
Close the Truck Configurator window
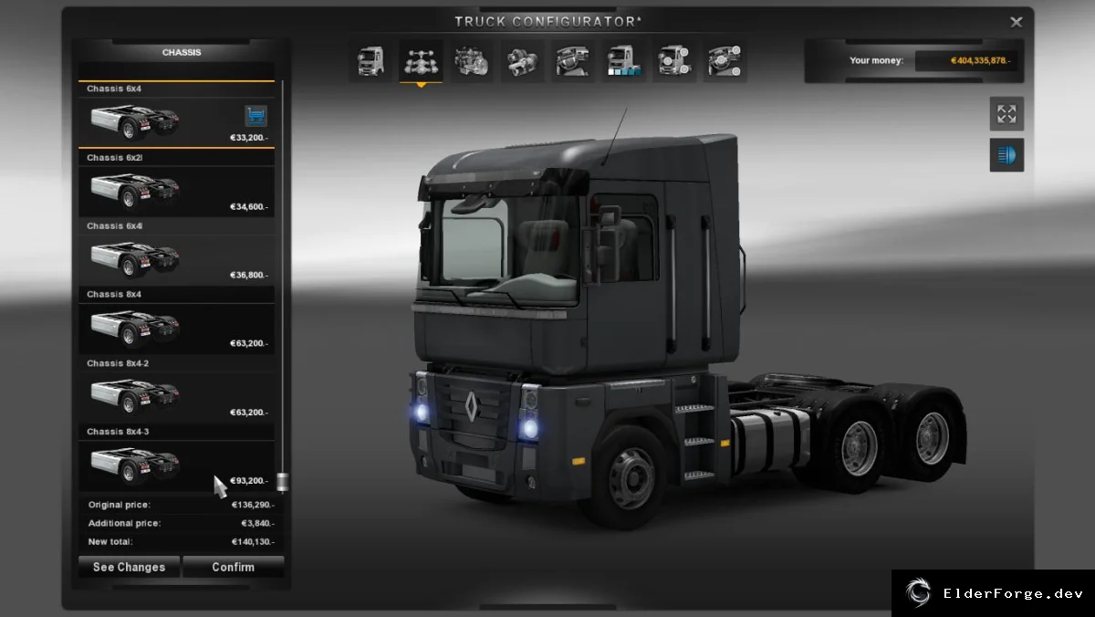click(1017, 22)
